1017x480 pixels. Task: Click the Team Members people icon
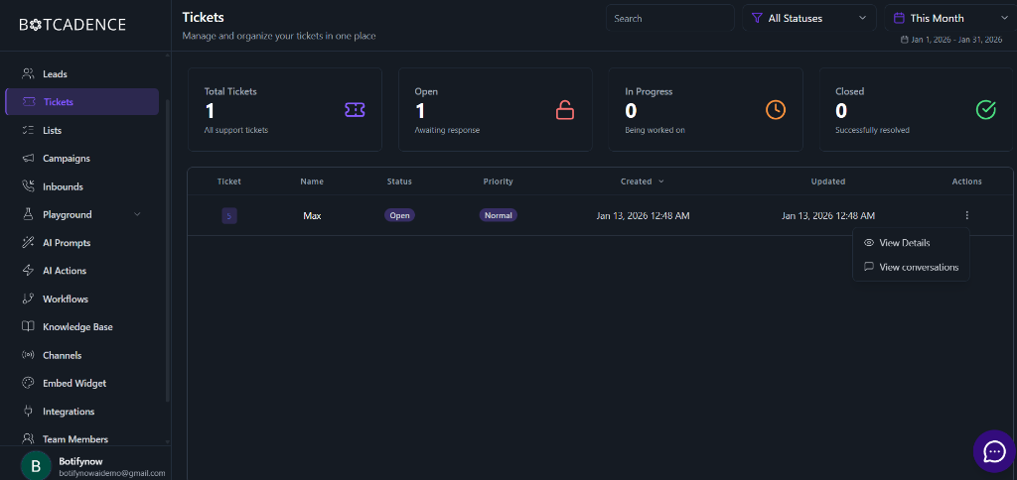(28, 439)
